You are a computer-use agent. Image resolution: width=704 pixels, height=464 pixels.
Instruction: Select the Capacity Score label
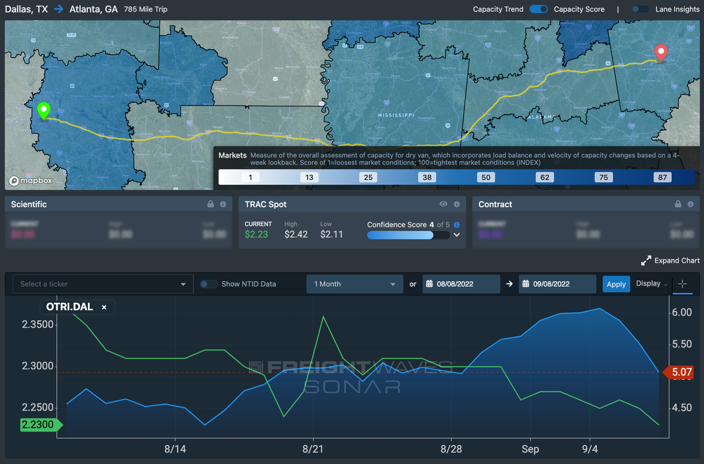(x=579, y=9)
